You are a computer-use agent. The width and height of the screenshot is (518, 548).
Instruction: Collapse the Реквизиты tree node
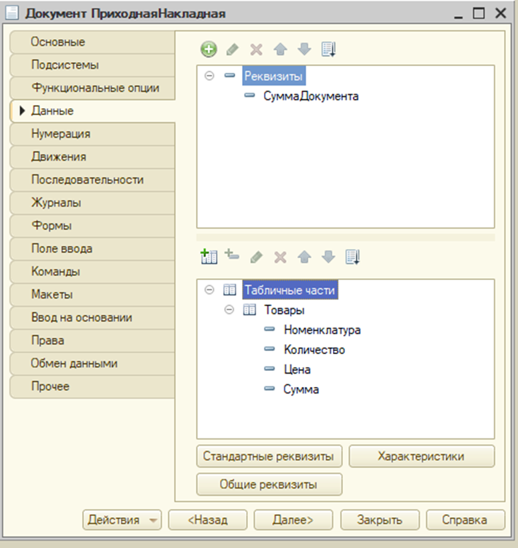coord(209,76)
